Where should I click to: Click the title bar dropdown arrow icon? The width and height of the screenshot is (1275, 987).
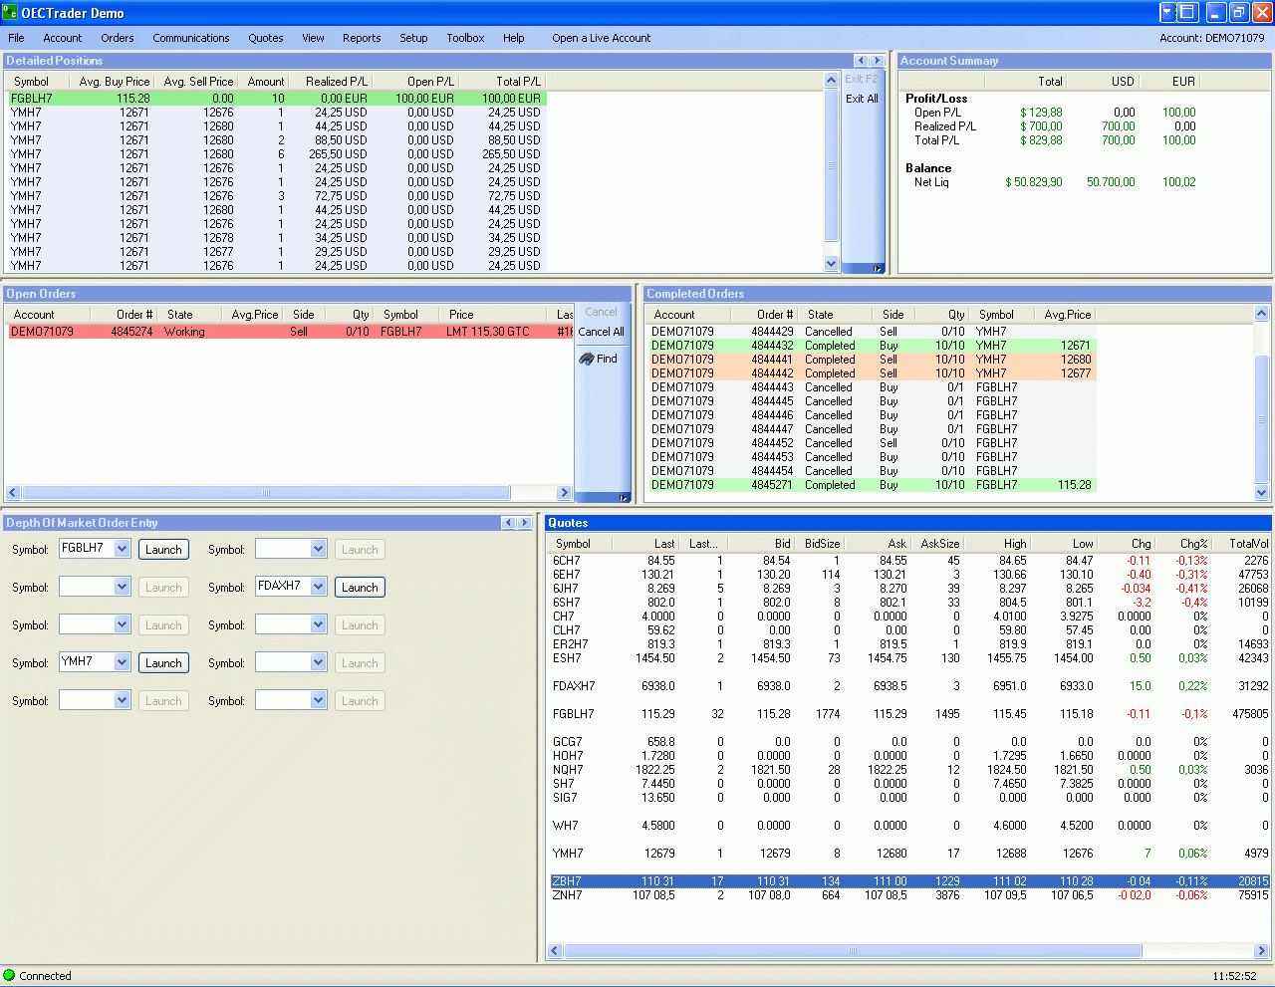pyautogui.click(x=1168, y=12)
